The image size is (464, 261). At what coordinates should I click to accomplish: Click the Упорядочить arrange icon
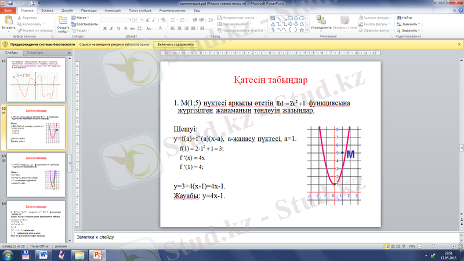point(321,21)
